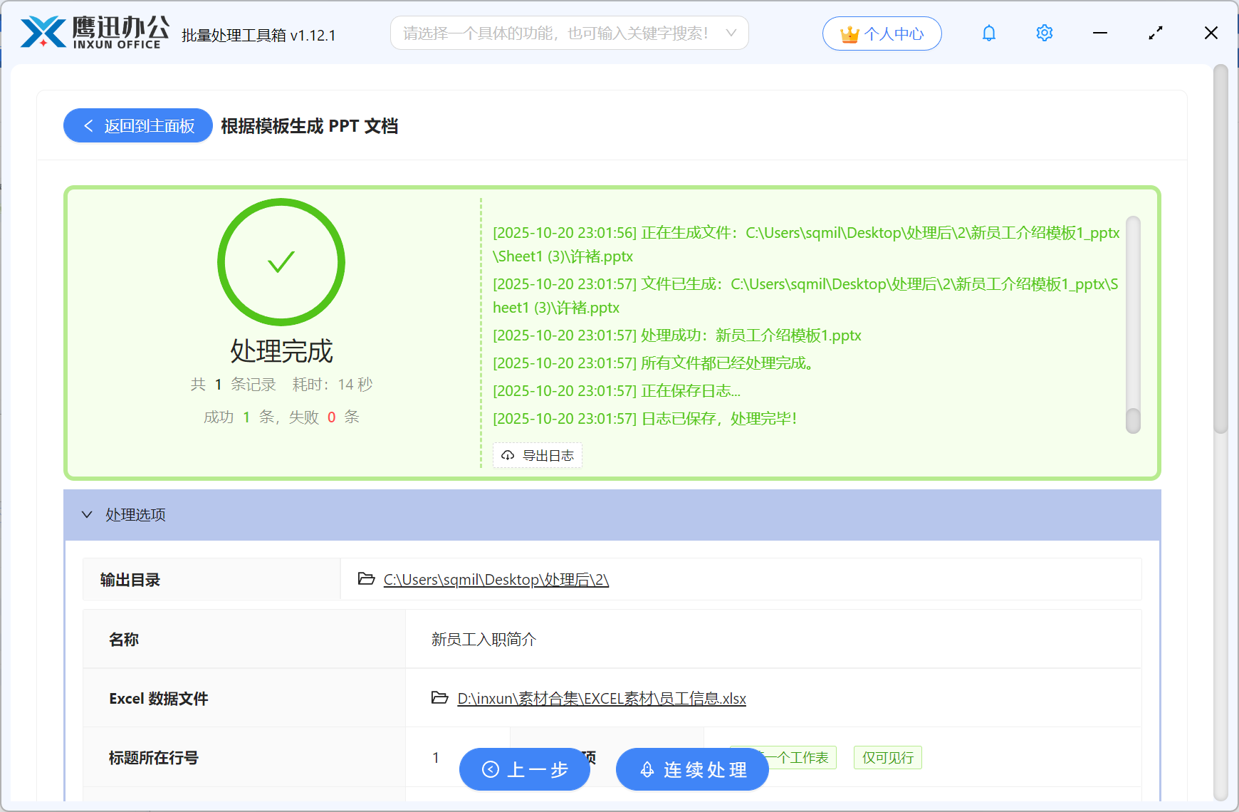Click the green checkmark completion circle

pos(281,262)
